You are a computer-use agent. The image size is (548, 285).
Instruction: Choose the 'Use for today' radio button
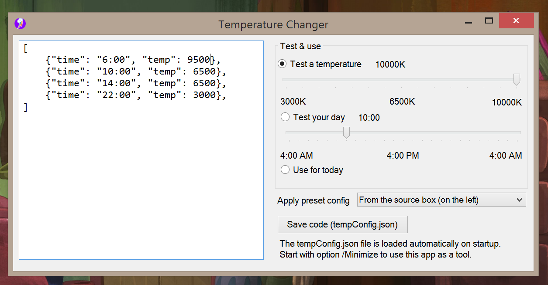click(x=285, y=170)
